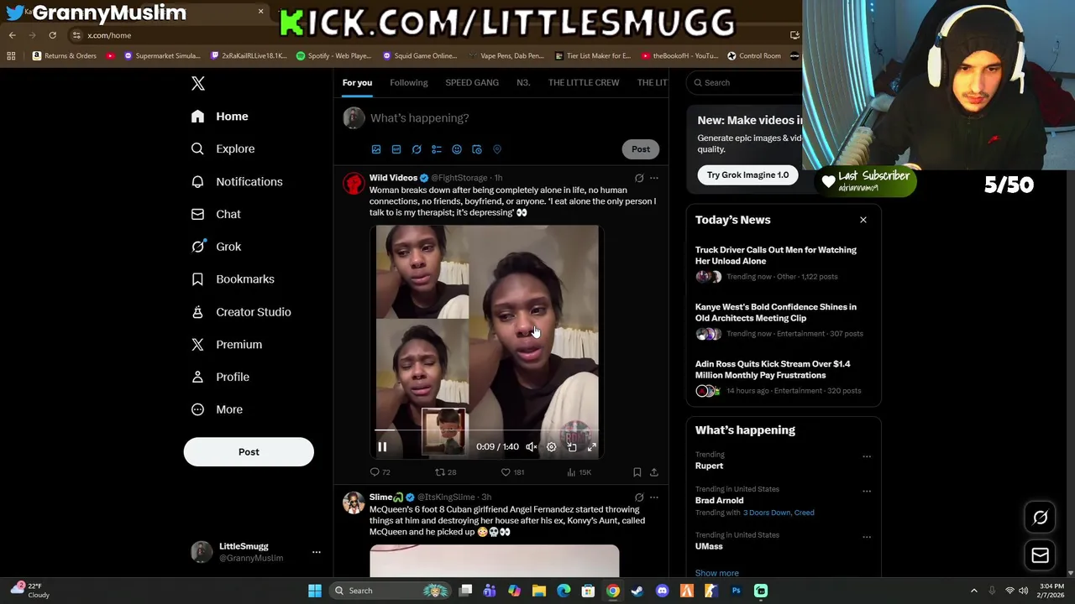Switch to the Following tab
The width and height of the screenshot is (1075, 604).
[x=408, y=83]
